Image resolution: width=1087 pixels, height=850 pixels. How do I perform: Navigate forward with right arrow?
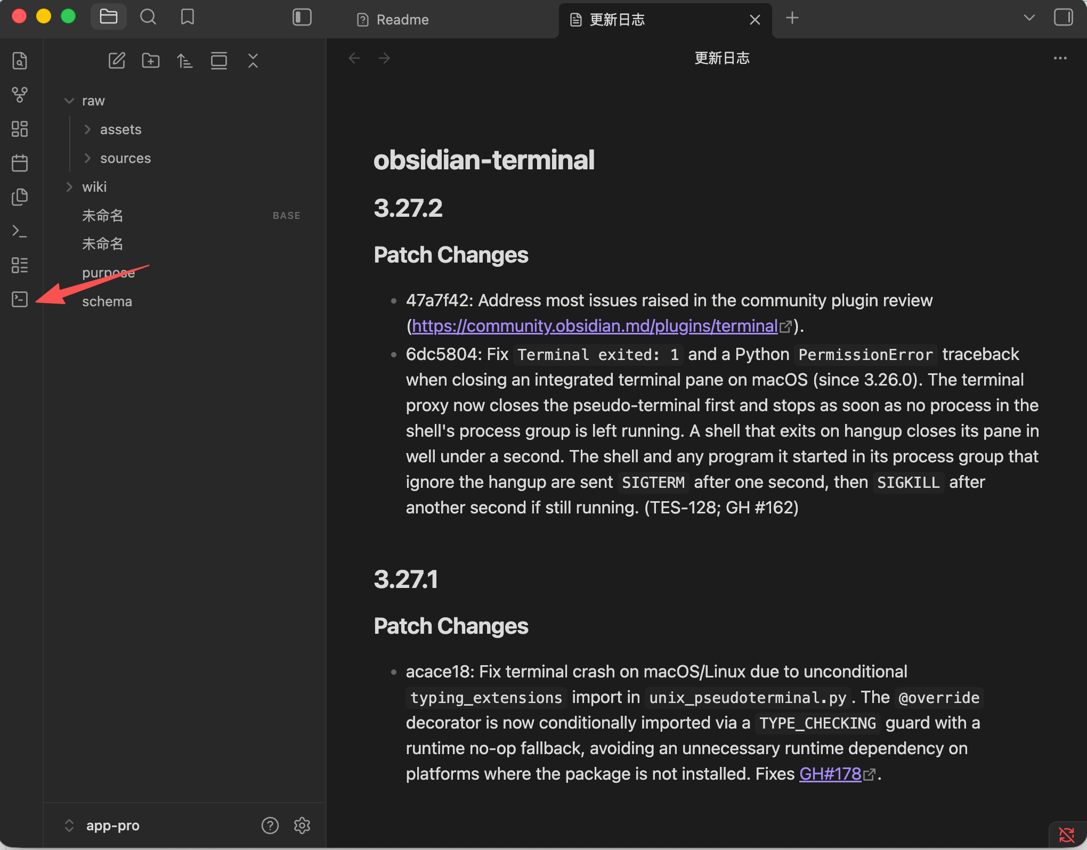coord(384,58)
